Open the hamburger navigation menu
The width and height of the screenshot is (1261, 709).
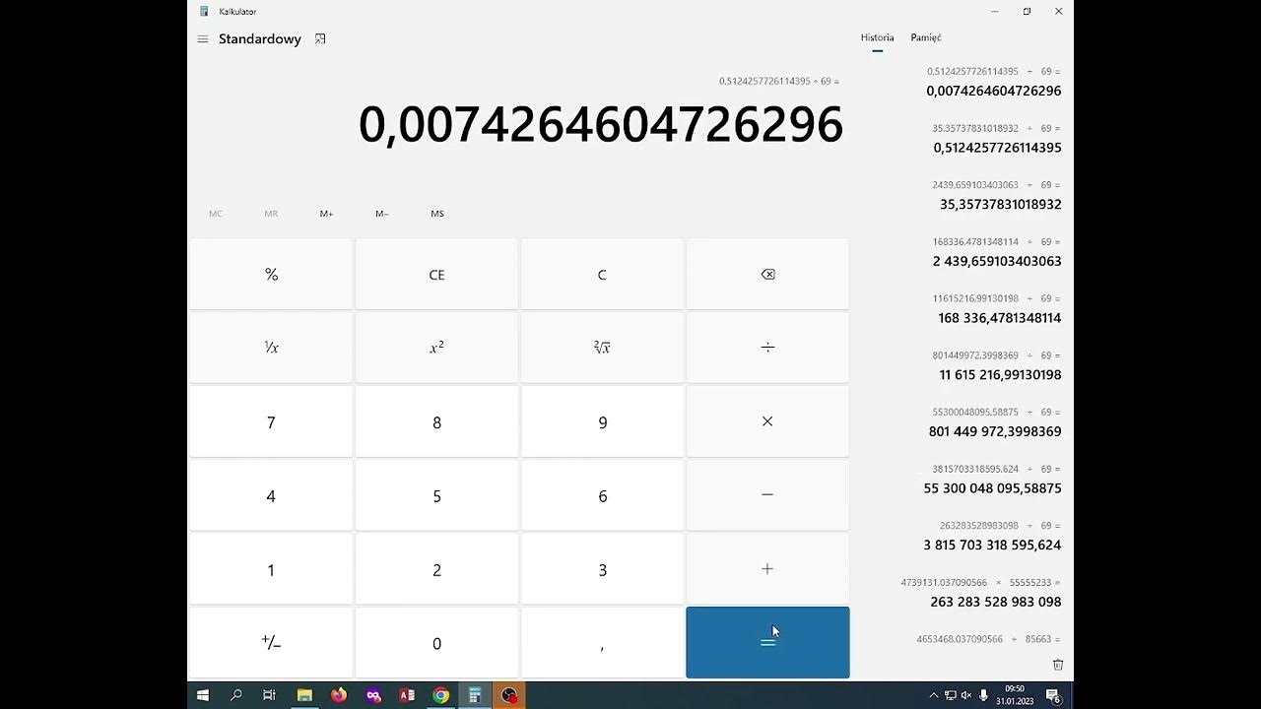point(203,39)
